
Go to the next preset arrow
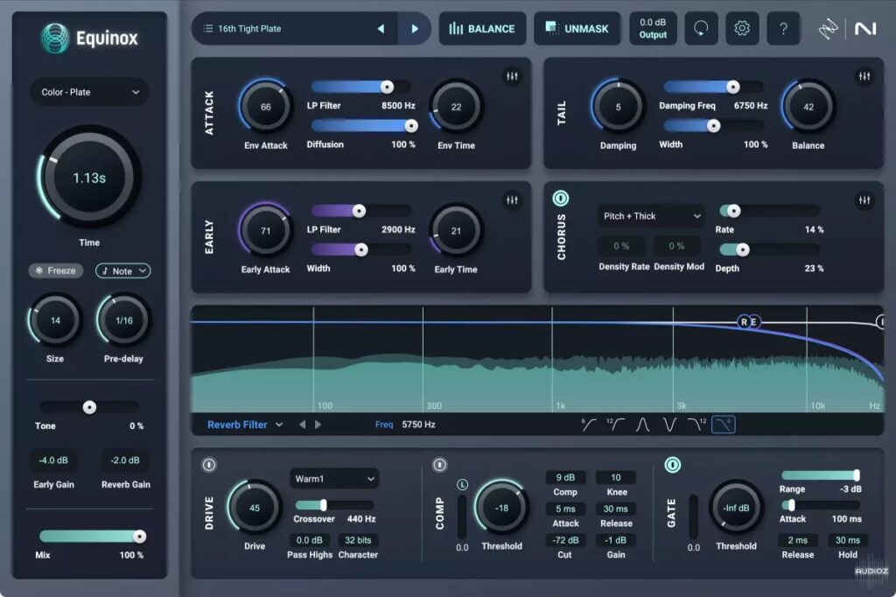point(415,29)
